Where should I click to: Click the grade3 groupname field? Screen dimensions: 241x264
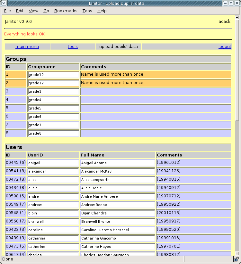pyautogui.click(x=53, y=91)
